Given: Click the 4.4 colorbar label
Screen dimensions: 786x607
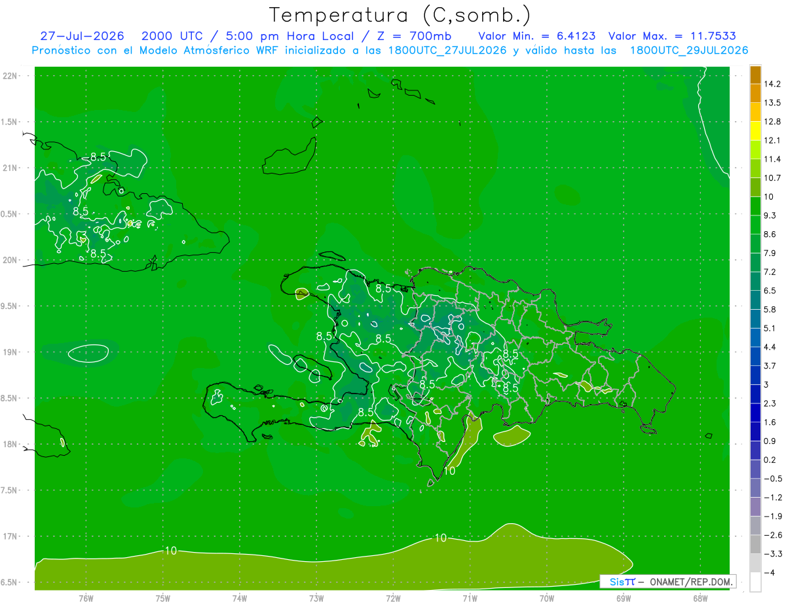Looking at the screenshot, I should click(770, 347).
